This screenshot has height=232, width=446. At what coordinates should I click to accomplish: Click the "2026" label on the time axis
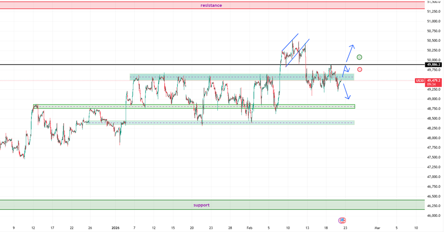pyautogui.click(x=115, y=228)
